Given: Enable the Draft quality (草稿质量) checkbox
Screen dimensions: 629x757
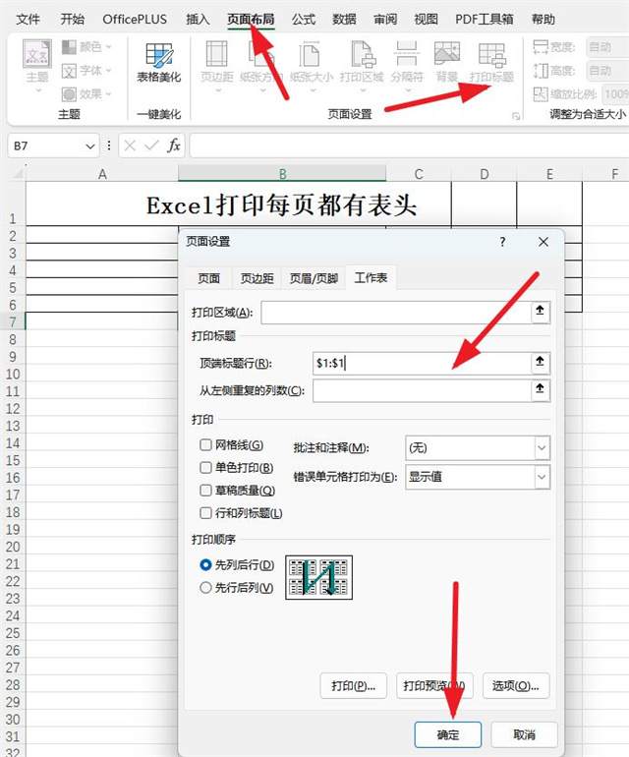Looking at the screenshot, I should point(205,490).
